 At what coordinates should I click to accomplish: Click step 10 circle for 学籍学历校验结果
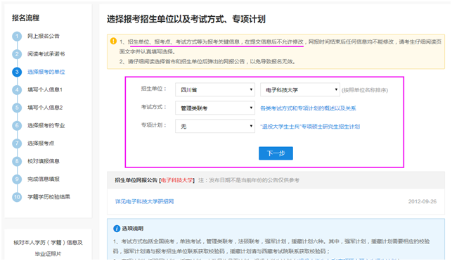pyautogui.click(x=17, y=197)
